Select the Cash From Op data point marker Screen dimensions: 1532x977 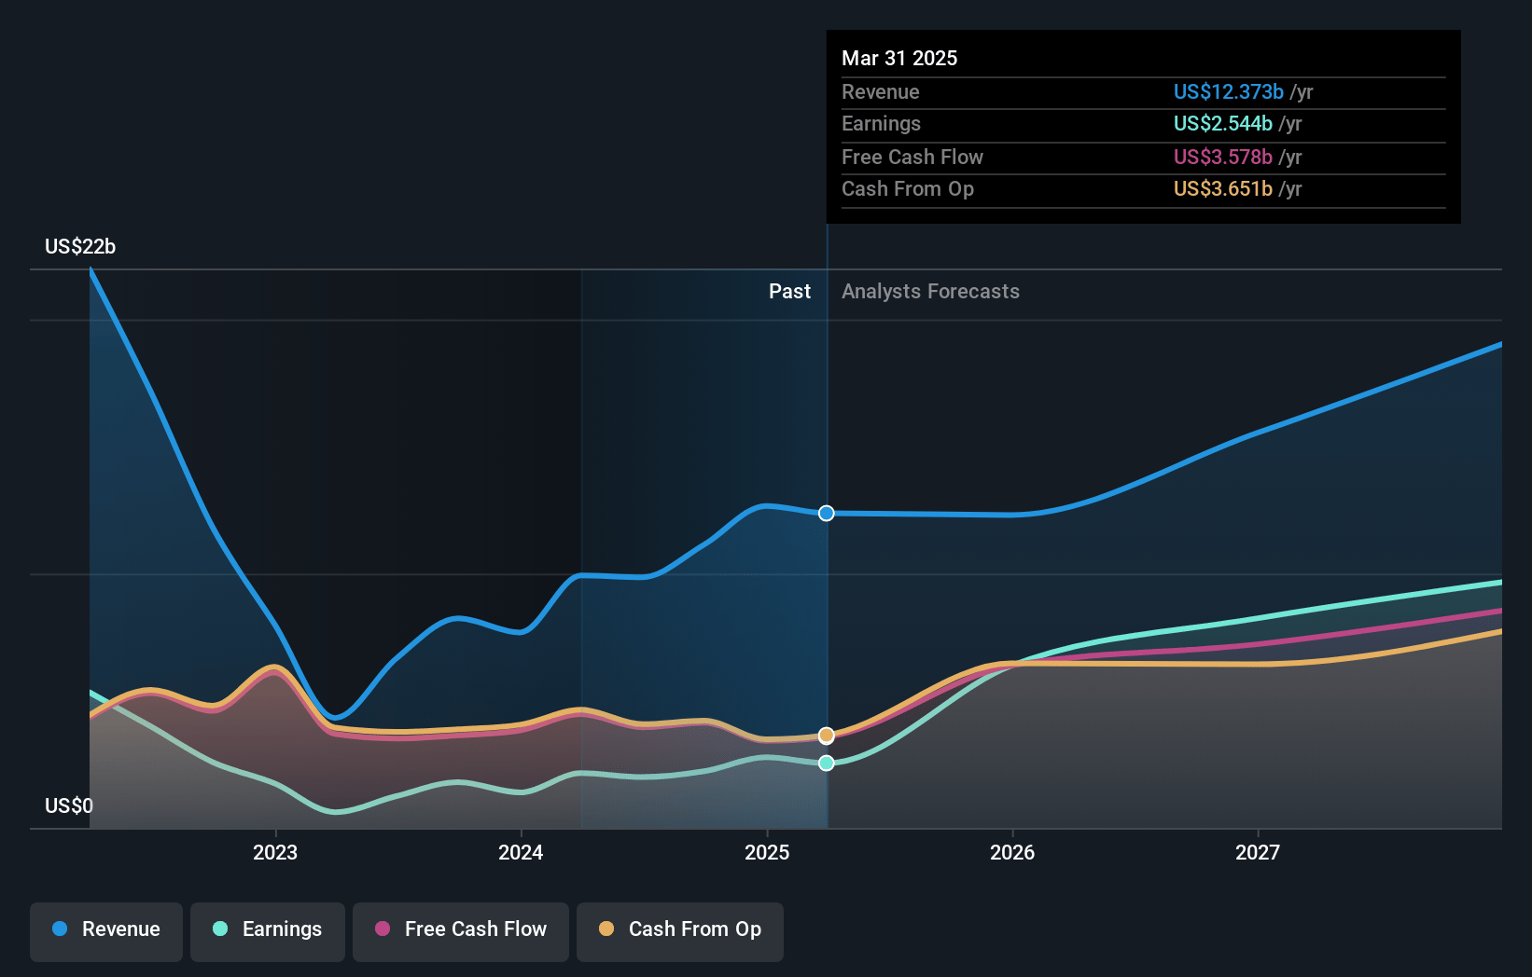(x=827, y=736)
